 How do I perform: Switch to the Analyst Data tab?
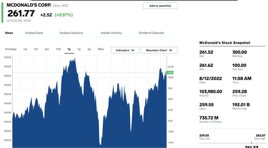click(34, 33)
